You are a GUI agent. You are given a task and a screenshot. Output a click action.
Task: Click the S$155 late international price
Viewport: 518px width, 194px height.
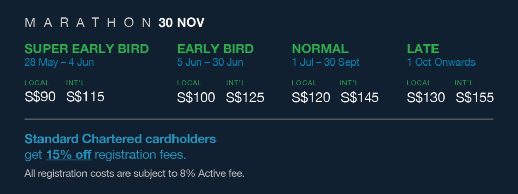click(474, 98)
